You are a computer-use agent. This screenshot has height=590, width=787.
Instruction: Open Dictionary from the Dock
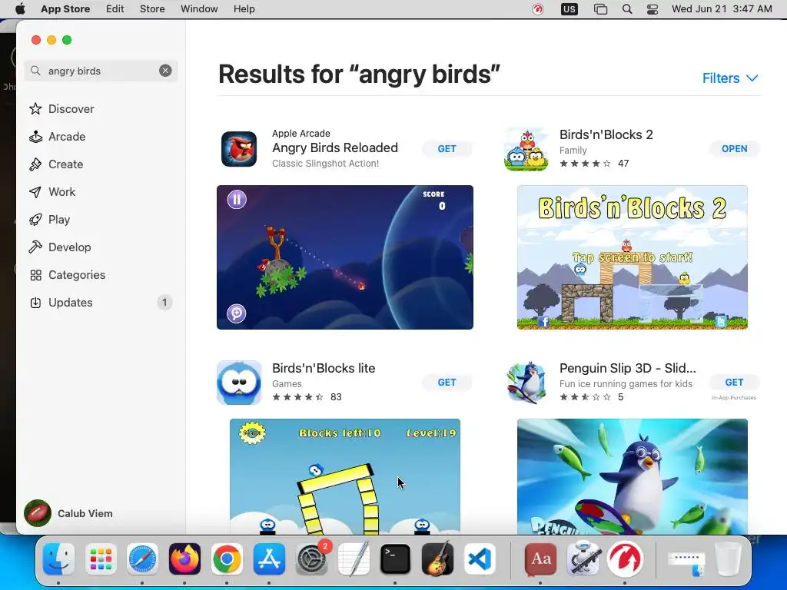pyautogui.click(x=540, y=559)
